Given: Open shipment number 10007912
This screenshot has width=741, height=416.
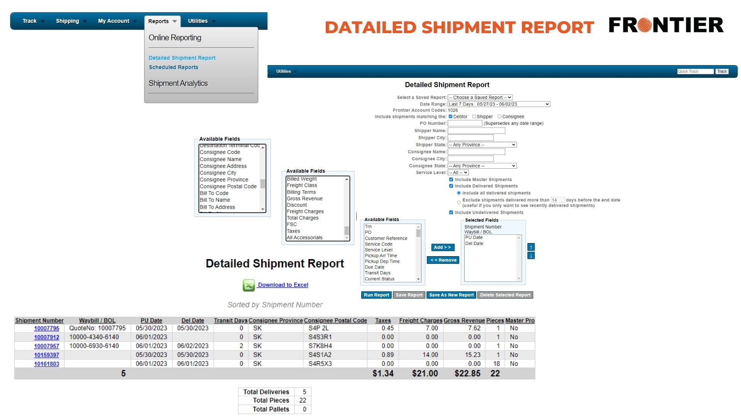Looking at the screenshot, I should coord(46,337).
